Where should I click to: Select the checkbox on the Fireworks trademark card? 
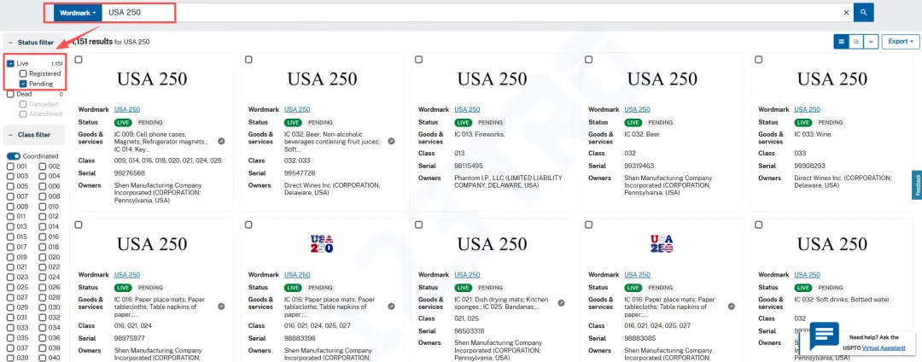click(418, 60)
